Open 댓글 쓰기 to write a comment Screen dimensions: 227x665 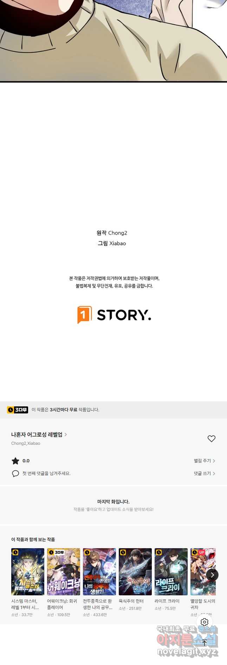coord(205,473)
